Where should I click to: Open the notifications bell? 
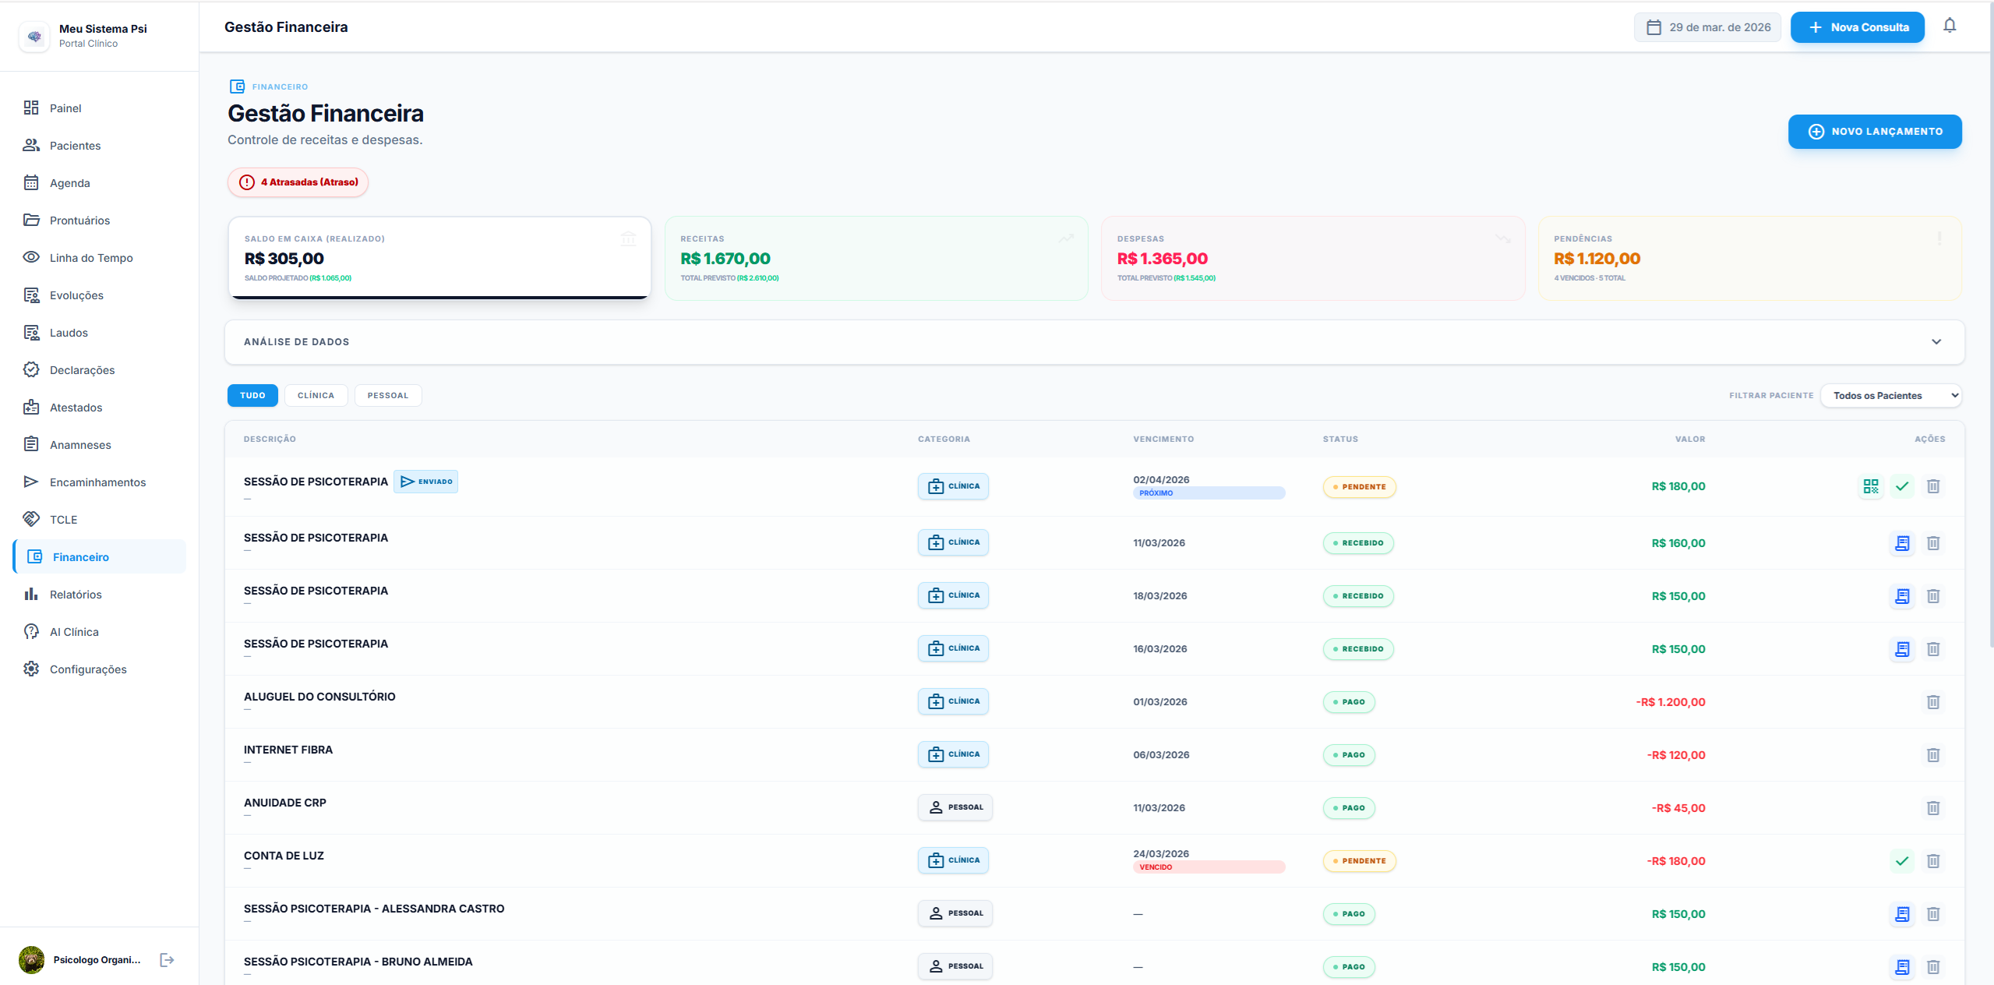[1949, 26]
